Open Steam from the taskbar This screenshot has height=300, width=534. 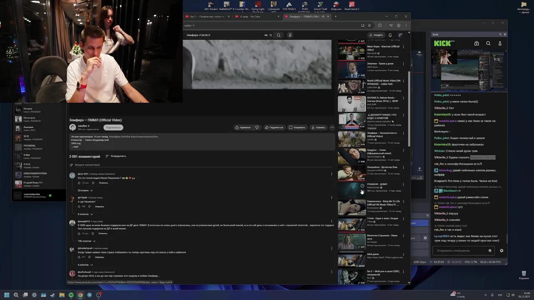tap(53, 295)
